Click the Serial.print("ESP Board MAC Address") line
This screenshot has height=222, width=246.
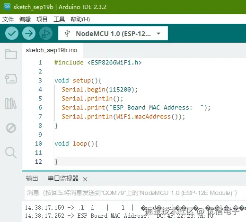point(136,108)
